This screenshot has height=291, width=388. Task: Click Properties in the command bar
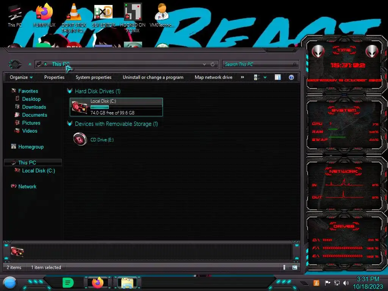(54, 77)
